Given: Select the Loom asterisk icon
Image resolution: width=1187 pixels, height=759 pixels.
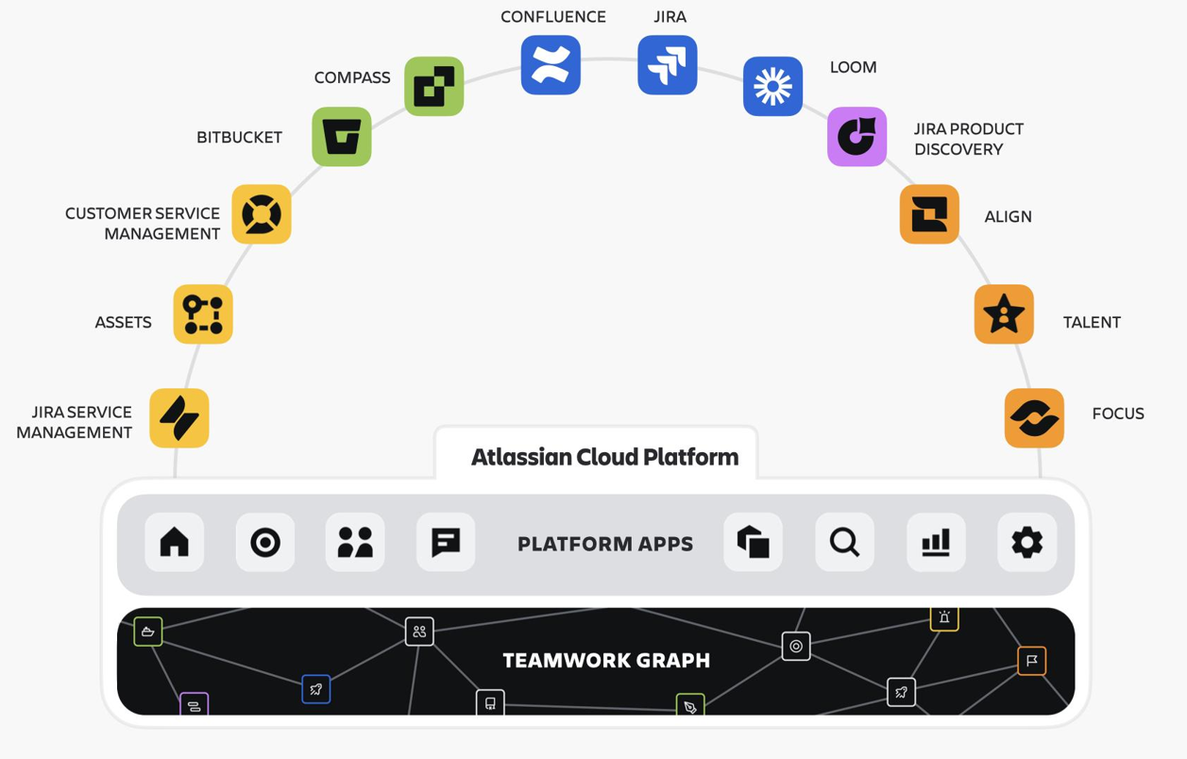Looking at the screenshot, I should 772,86.
